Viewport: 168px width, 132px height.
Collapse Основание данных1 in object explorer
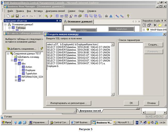pyautogui.click(x=5, y=24)
